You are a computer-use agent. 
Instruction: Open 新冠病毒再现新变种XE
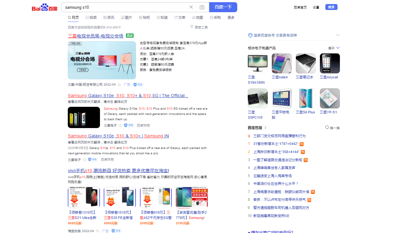tap(271, 216)
